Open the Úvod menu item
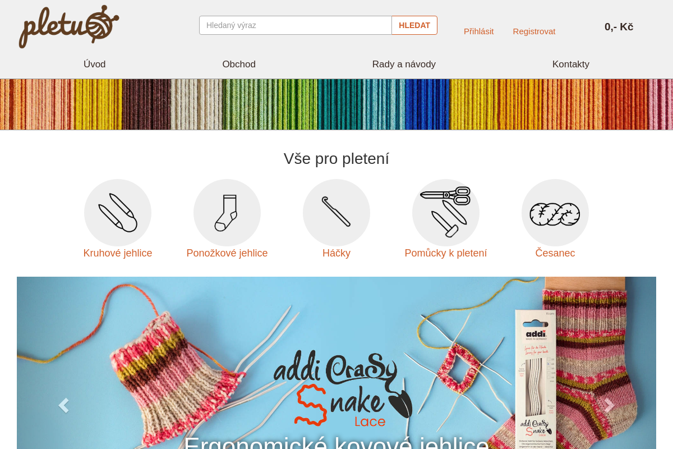The height and width of the screenshot is (449, 673). (95, 64)
